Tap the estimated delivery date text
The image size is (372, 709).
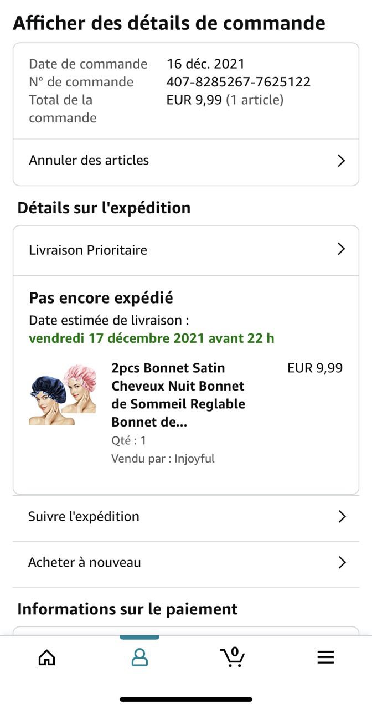151,338
